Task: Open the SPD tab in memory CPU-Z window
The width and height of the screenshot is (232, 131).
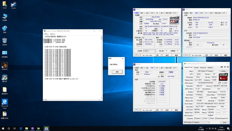Action: [157, 68]
